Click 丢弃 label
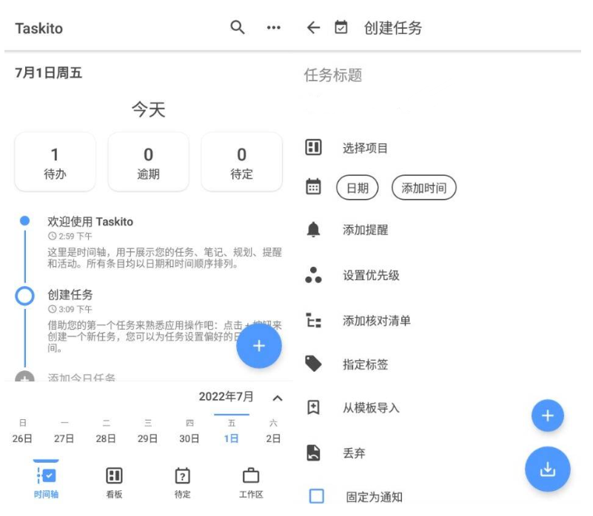This screenshot has height=516, width=593. click(x=354, y=453)
